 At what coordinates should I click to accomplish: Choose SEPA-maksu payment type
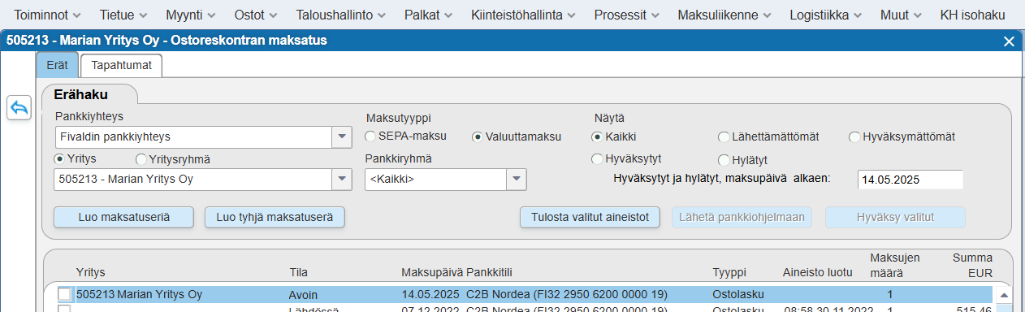tap(371, 136)
